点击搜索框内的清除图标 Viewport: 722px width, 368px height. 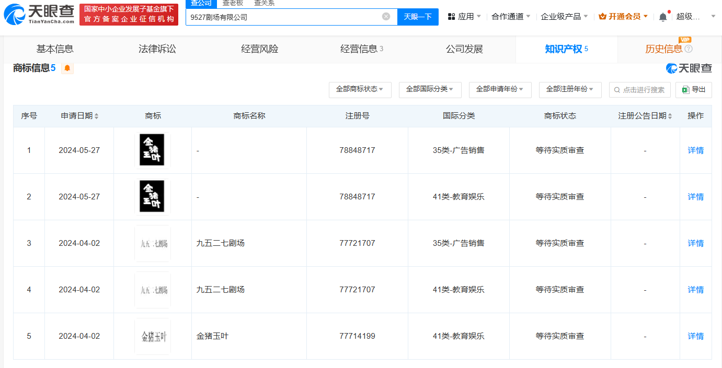pyautogui.click(x=386, y=17)
